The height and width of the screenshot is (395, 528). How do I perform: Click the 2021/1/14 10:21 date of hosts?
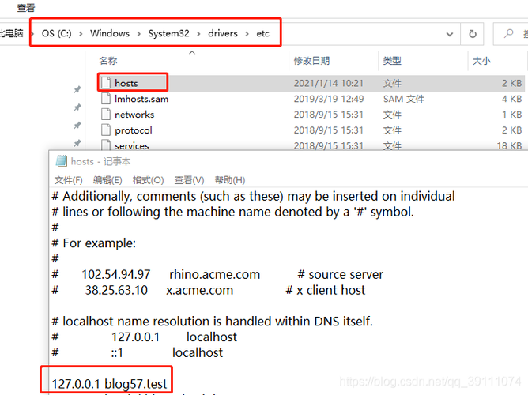click(328, 83)
